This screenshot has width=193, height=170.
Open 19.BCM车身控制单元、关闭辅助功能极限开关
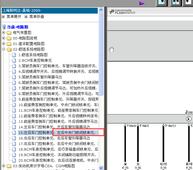(57, 155)
